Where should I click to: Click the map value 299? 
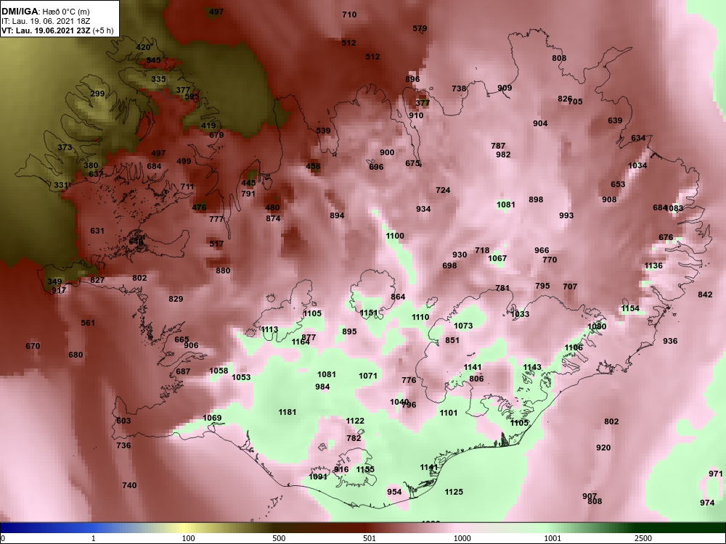pyautogui.click(x=97, y=94)
